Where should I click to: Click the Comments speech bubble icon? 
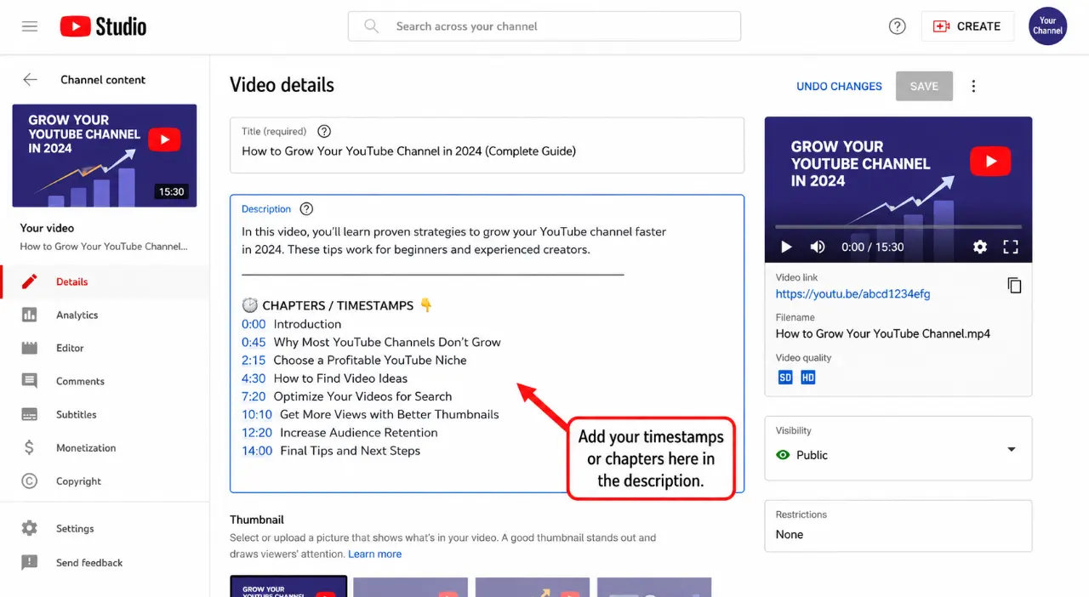pyautogui.click(x=30, y=381)
